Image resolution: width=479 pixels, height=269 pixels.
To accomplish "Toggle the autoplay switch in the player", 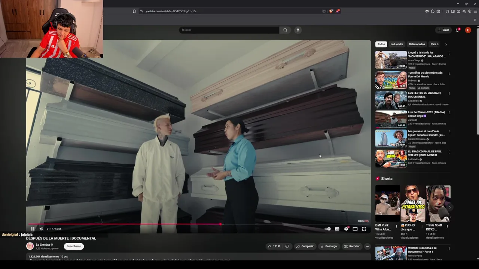I will (328, 229).
